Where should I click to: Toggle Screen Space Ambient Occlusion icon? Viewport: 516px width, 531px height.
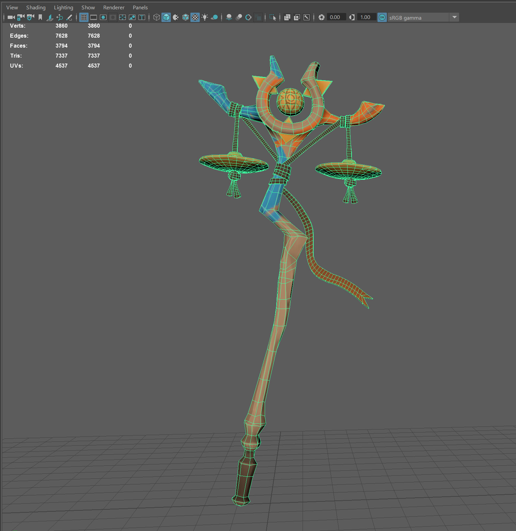(x=229, y=17)
